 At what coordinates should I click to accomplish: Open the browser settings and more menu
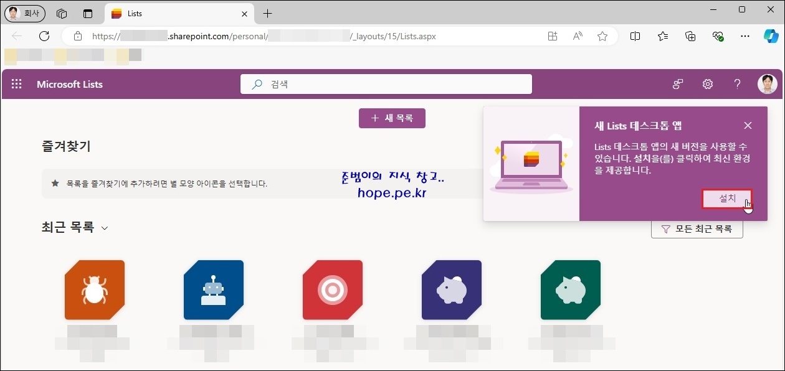pyautogui.click(x=745, y=36)
